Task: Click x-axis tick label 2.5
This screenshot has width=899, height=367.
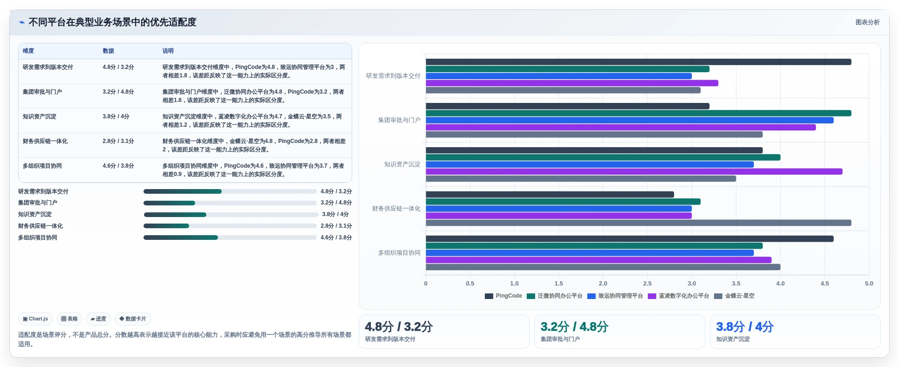Action: 647,284
